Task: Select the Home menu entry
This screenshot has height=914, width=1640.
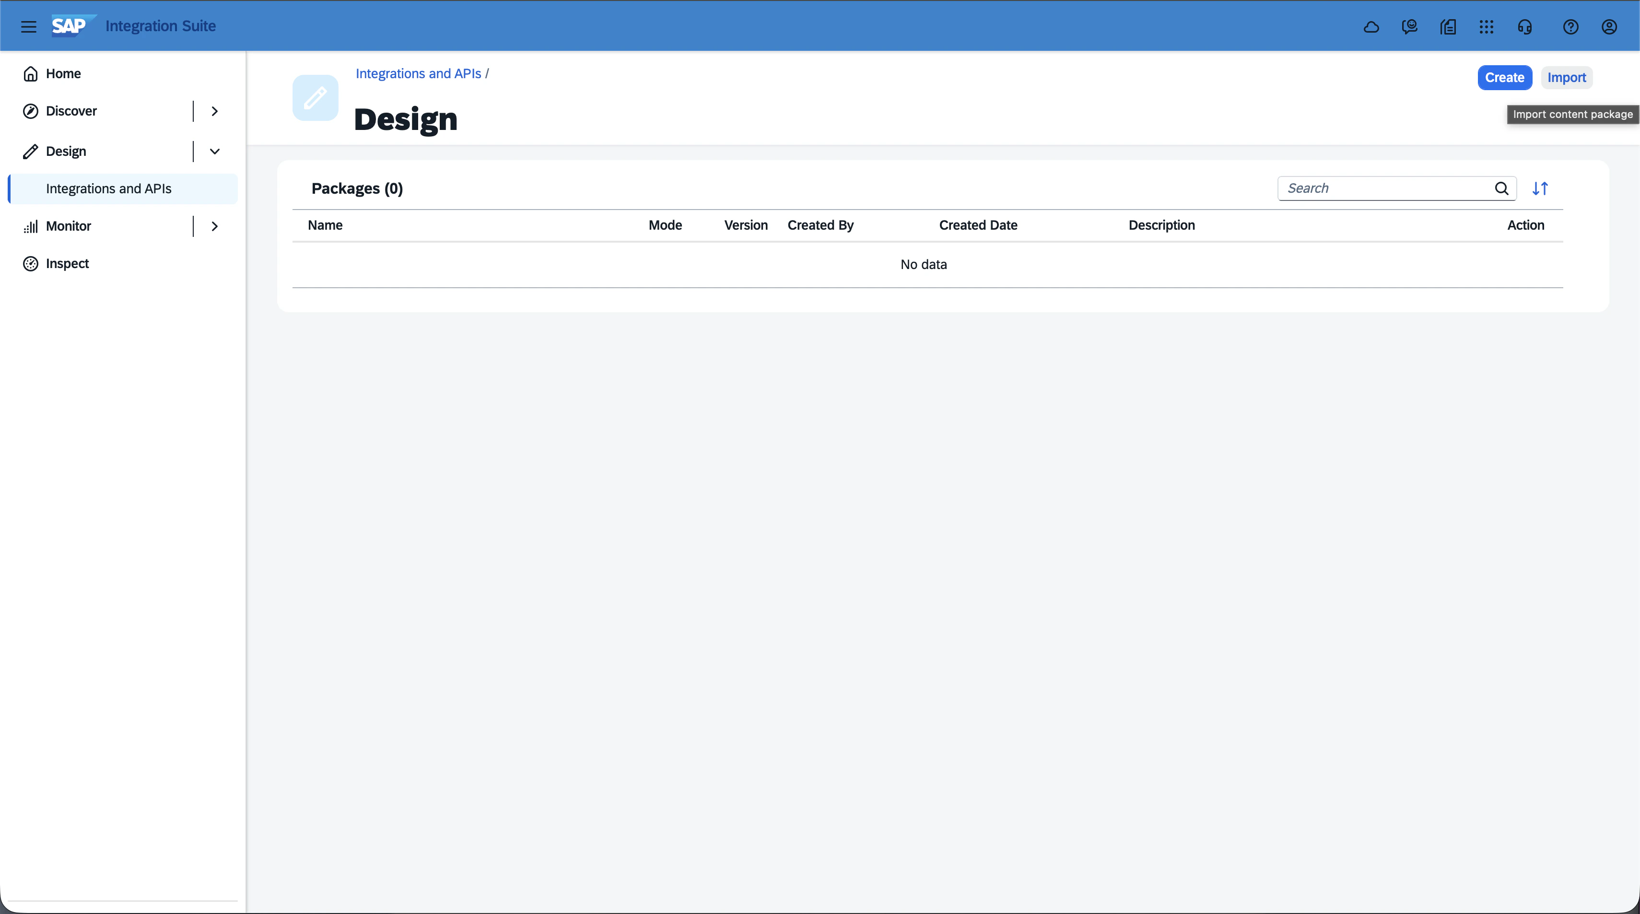Action: tap(64, 73)
